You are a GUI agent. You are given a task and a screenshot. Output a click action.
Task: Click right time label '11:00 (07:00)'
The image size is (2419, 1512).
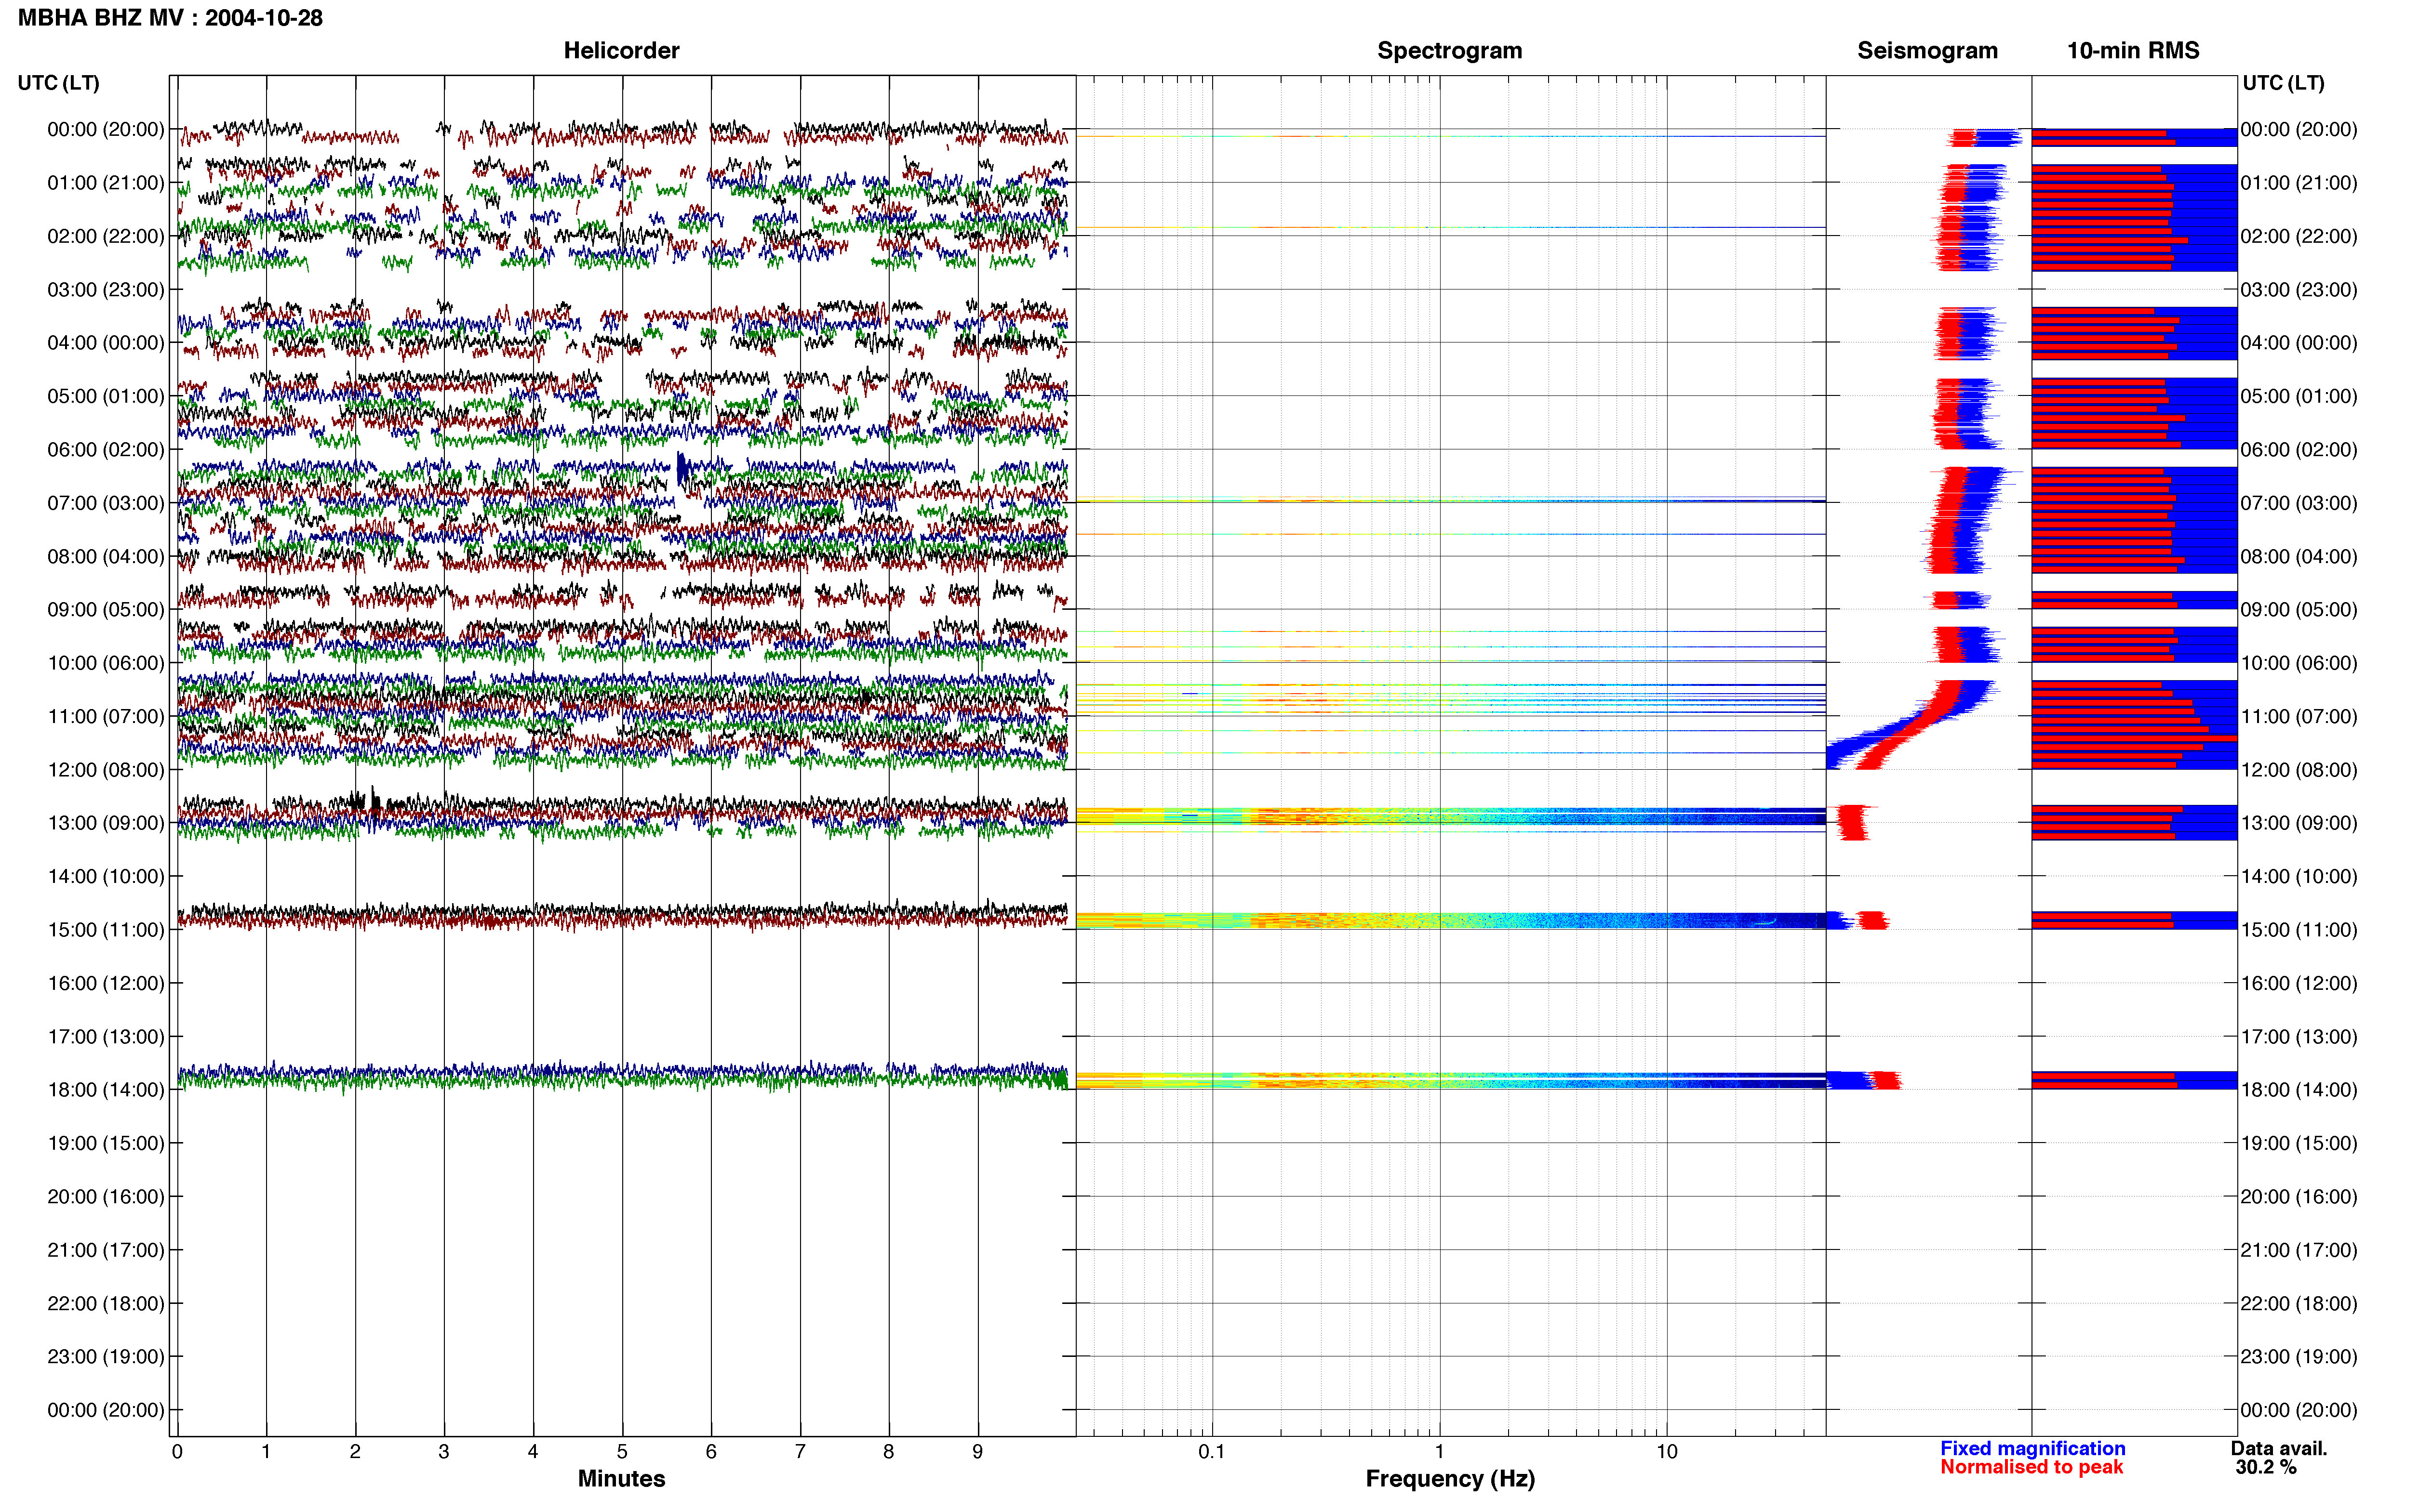pos(2299,716)
